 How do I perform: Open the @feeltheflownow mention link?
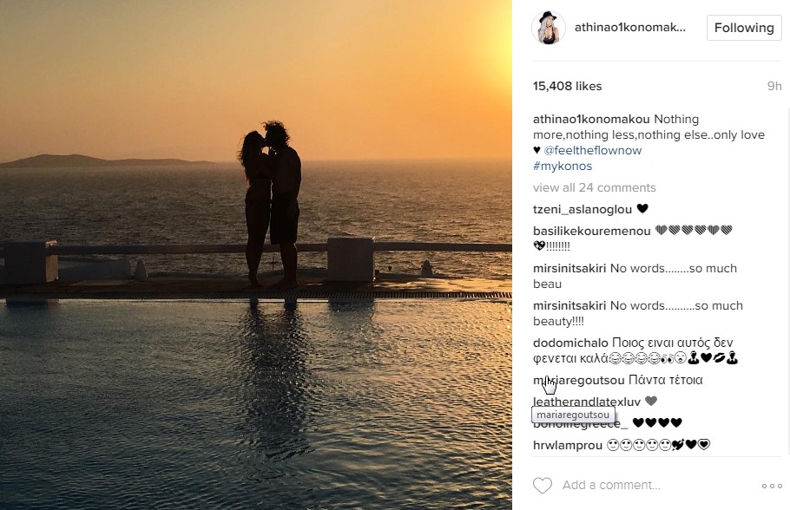point(592,151)
